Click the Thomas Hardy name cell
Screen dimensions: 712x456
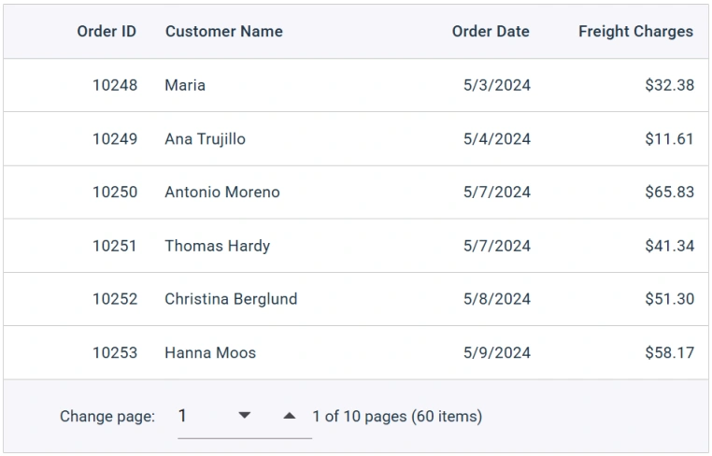pos(217,246)
